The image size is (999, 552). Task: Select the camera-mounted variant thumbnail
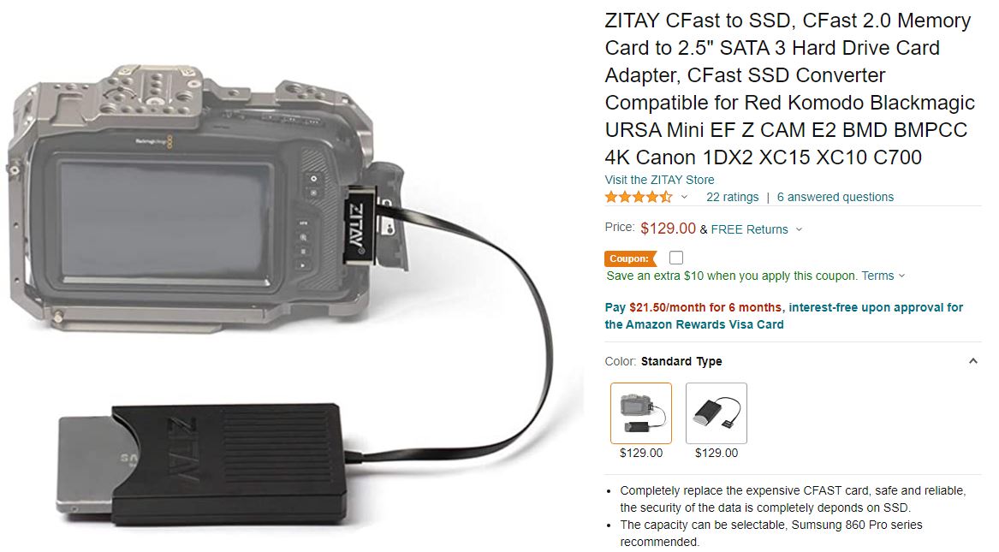[x=641, y=413]
